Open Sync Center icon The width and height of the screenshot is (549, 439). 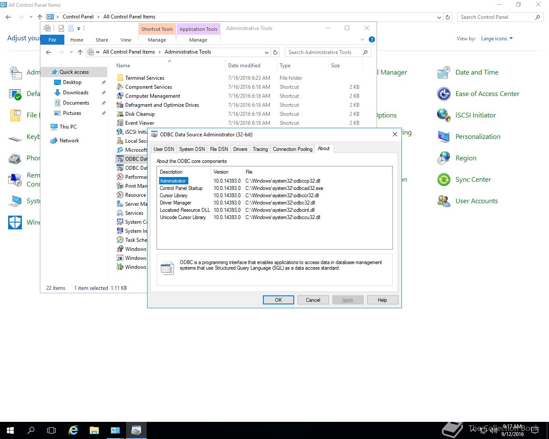443,180
